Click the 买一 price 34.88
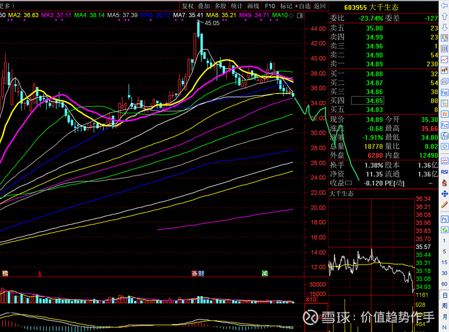The height and width of the screenshot is (332, 449). point(374,74)
